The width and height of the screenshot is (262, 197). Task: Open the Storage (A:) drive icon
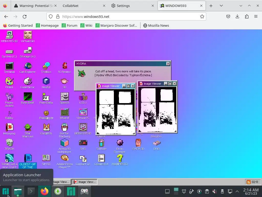28,53
